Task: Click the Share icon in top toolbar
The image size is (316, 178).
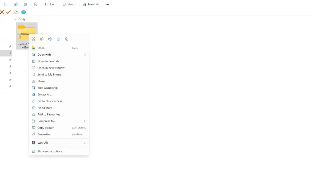Action: point(26,4)
